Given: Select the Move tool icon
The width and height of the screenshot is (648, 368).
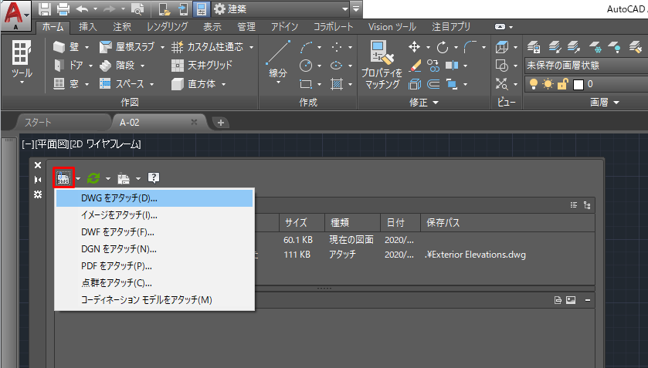Looking at the screenshot, I should 414,47.
